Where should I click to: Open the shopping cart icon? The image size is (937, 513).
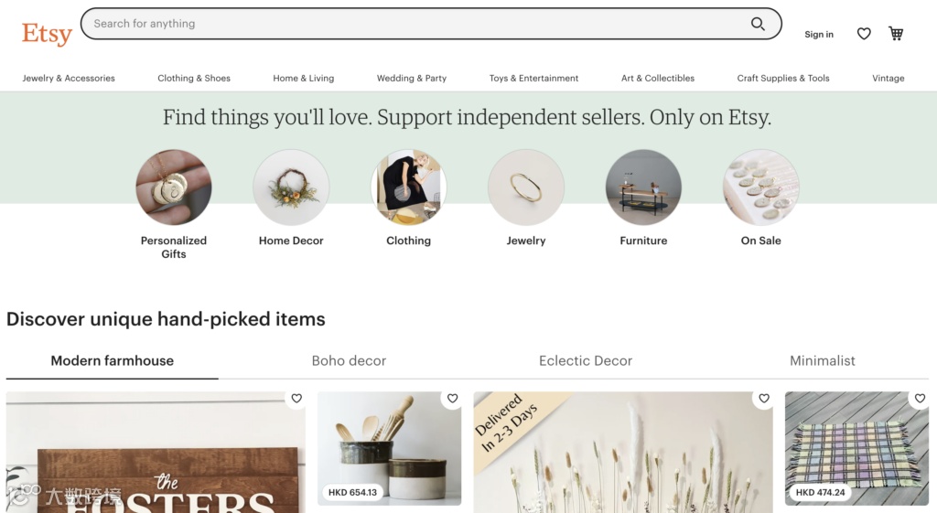(x=896, y=34)
